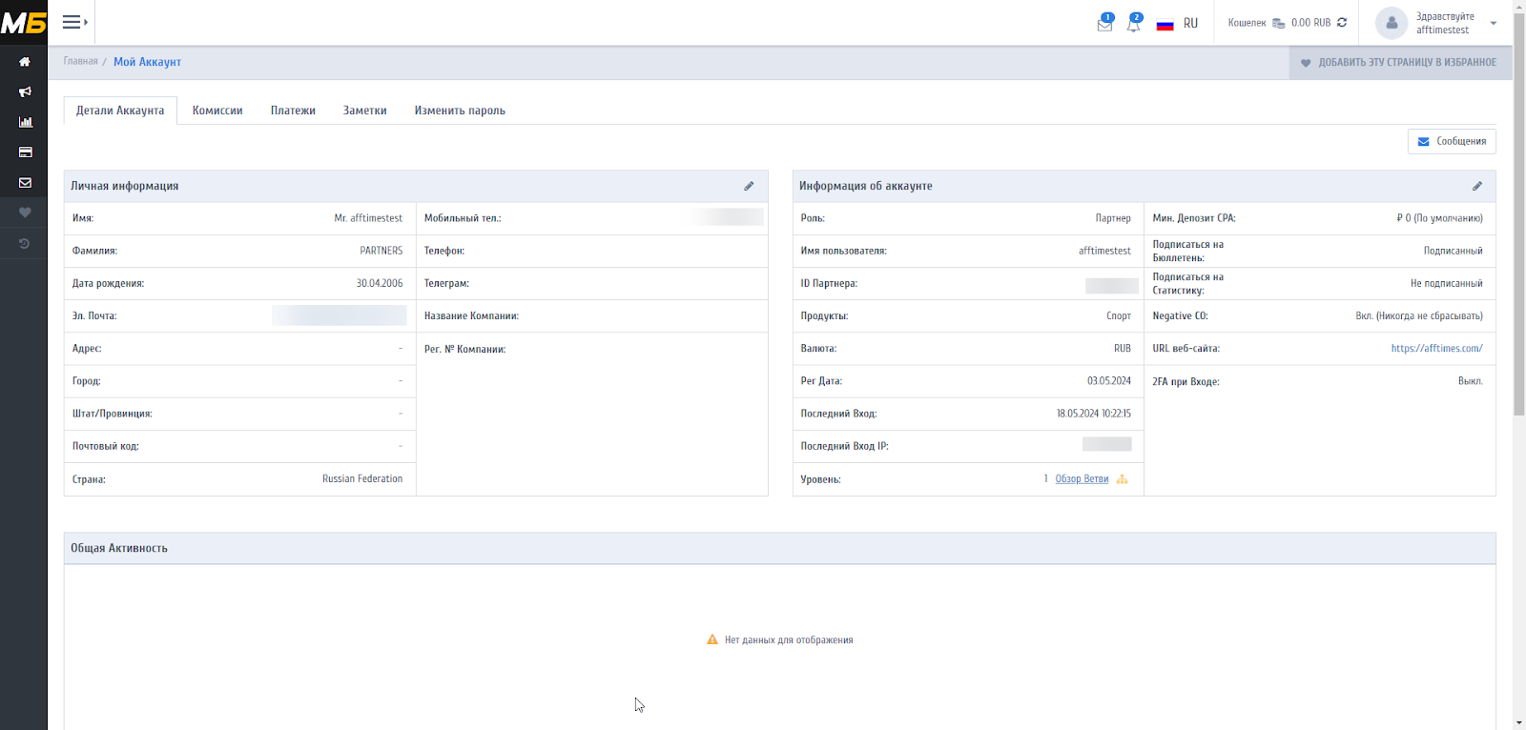Open the megaphone marketing icon in the sidebar
Viewport: 1526px width, 730px height.
pyautogui.click(x=25, y=91)
